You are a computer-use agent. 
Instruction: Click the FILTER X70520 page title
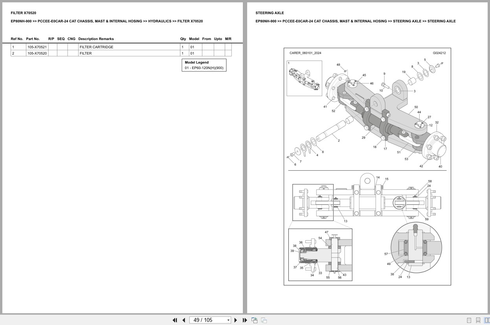24,13
